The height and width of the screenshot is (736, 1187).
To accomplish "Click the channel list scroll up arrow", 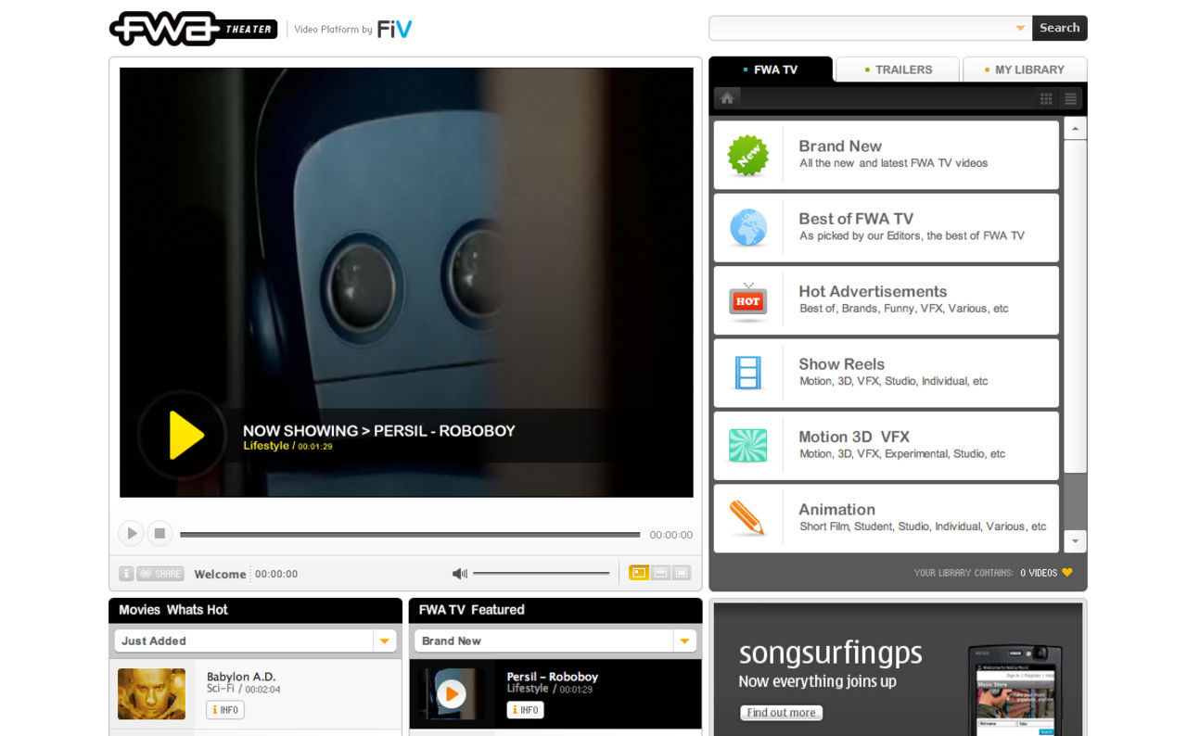I will point(1076,128).
